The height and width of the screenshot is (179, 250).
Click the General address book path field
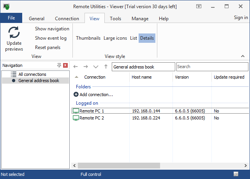pyautogui.click(x=143, y=67)
